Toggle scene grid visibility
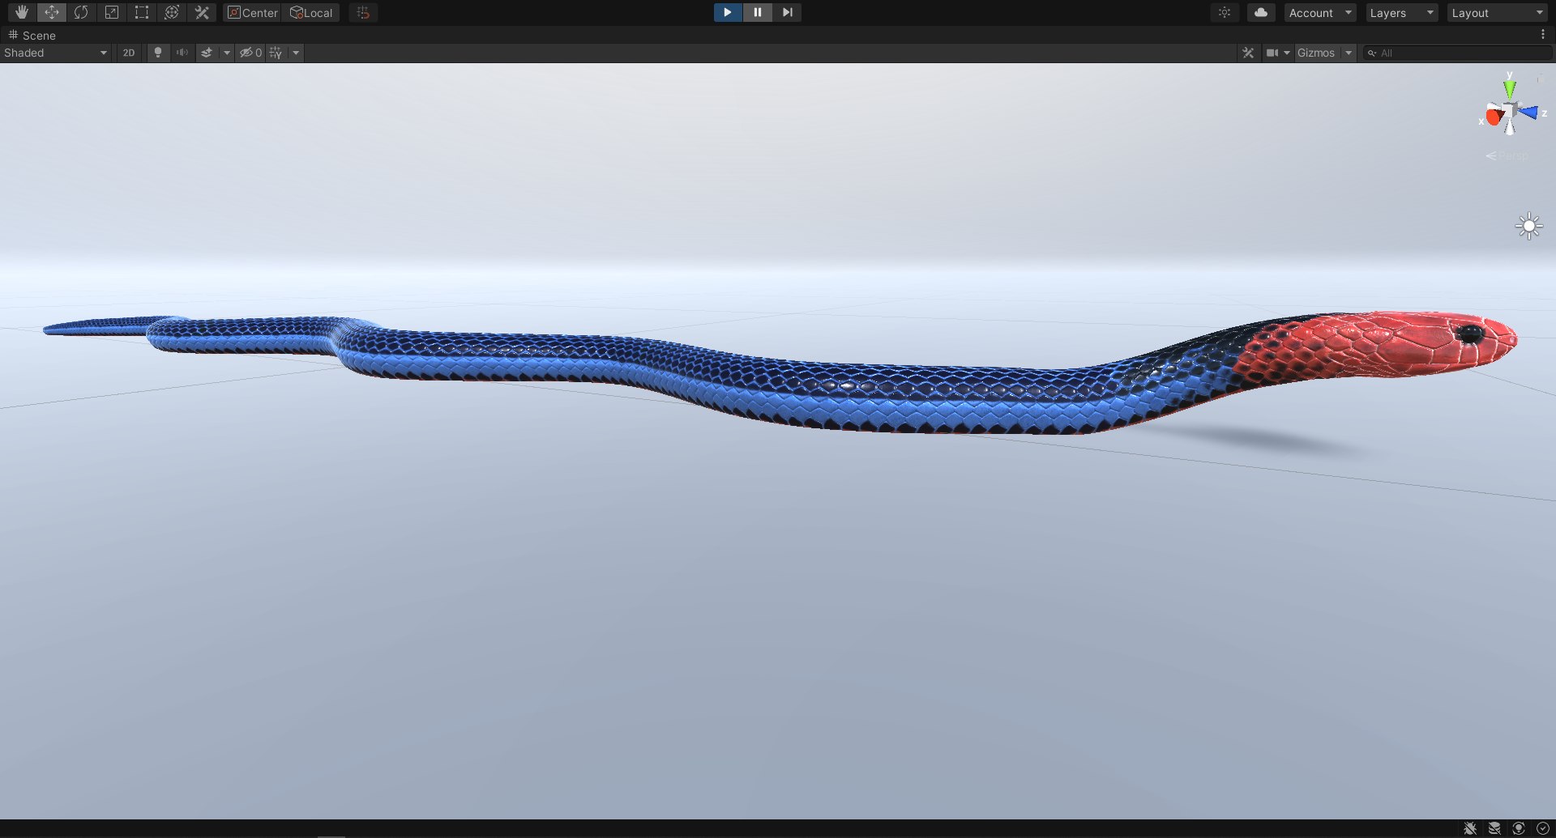 pyautogui.click(x=276, y=53)
